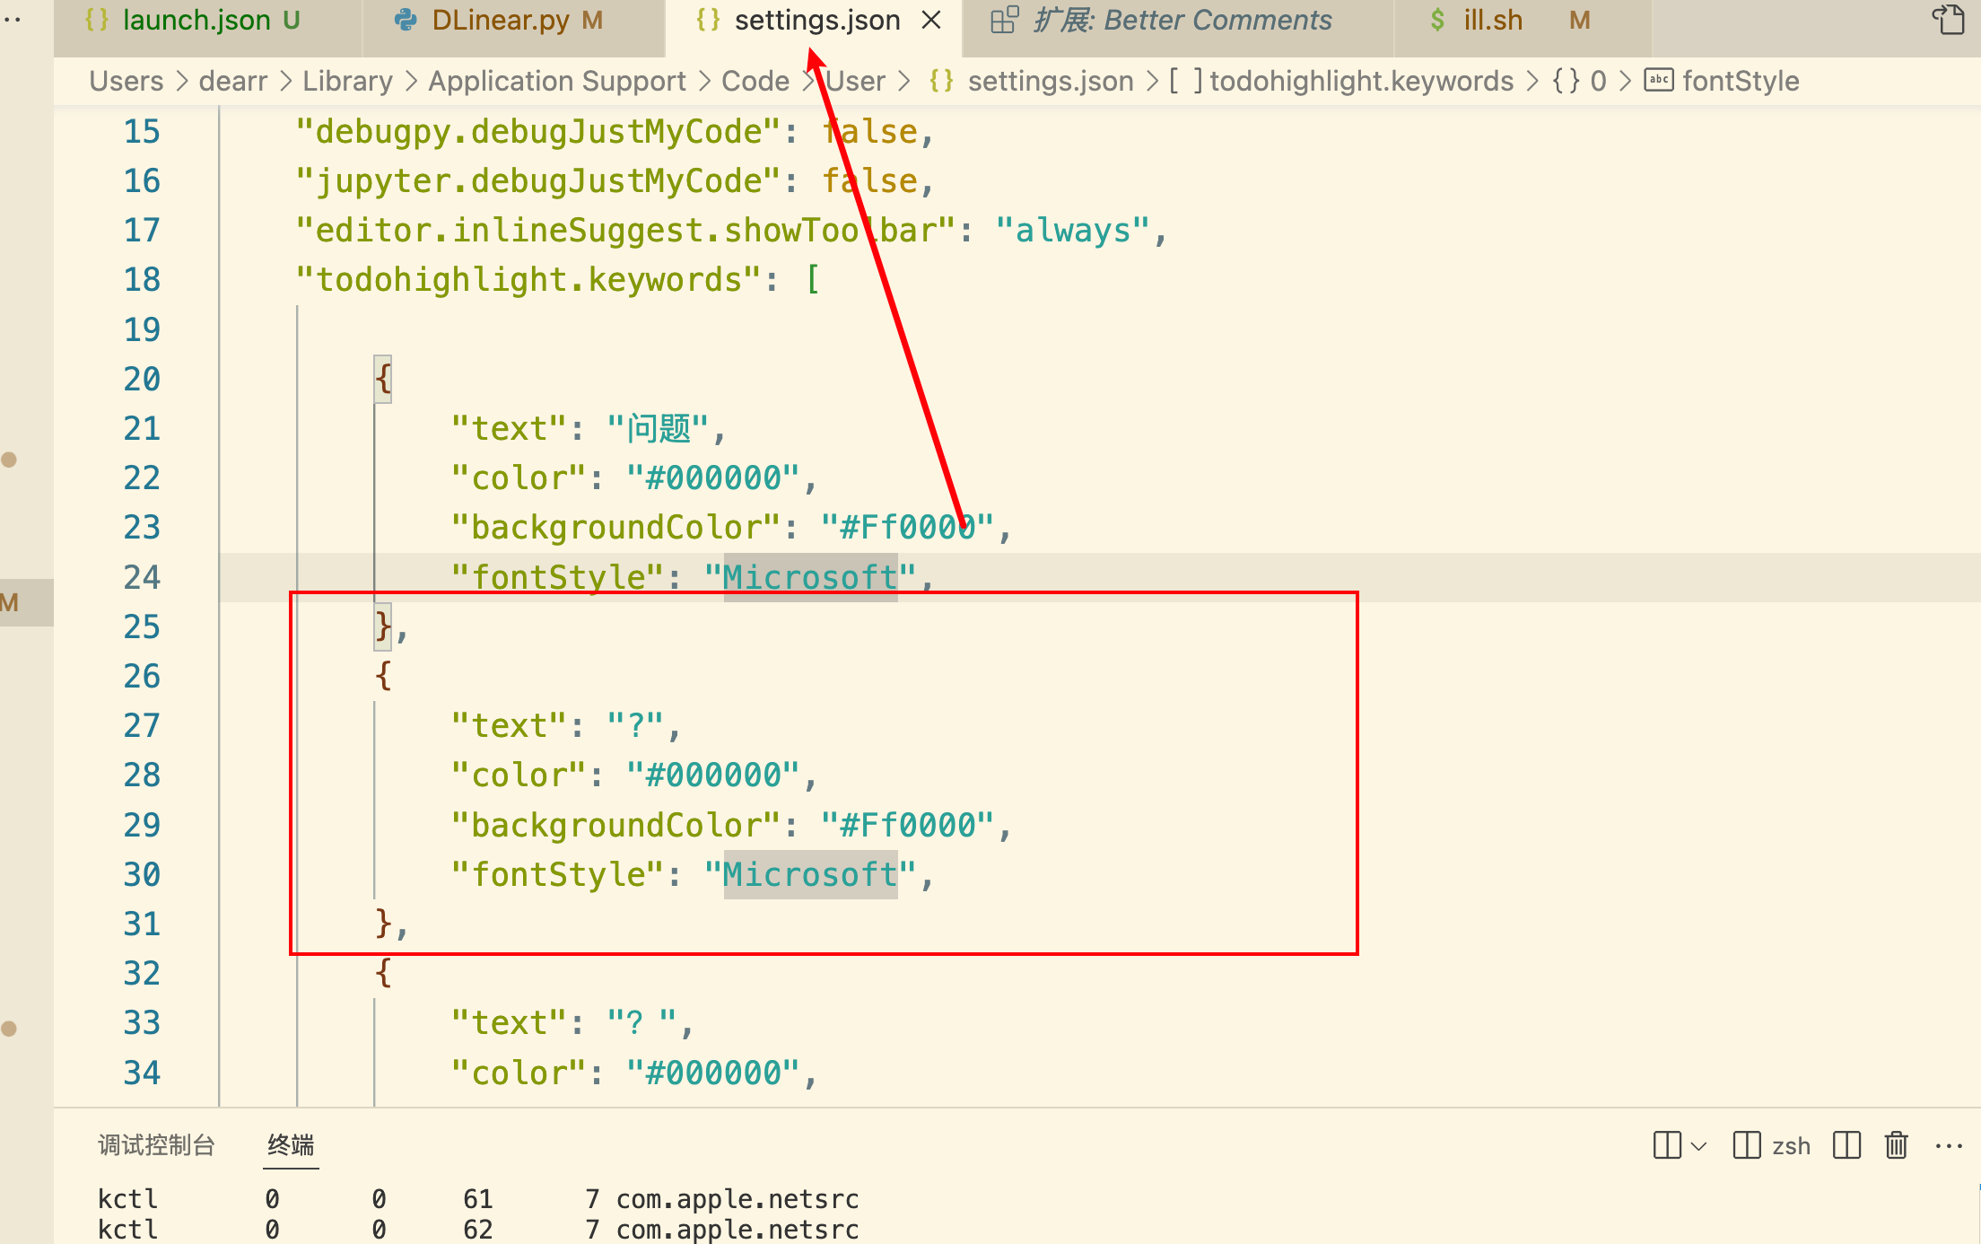This screenshot has width=1981, height=1244.
Task: Click the extension icon on Better Comments tab
Action: 1004,21
